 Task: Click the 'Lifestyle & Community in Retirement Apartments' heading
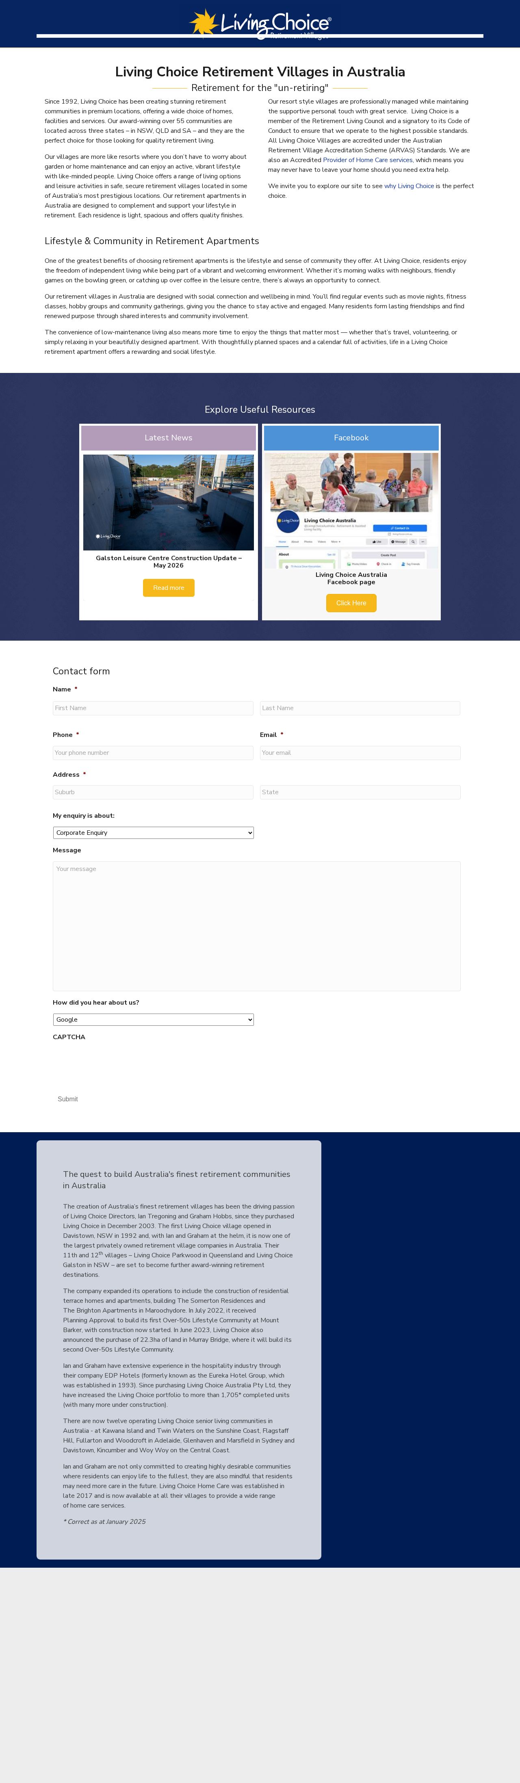click(x=152, y=241)
